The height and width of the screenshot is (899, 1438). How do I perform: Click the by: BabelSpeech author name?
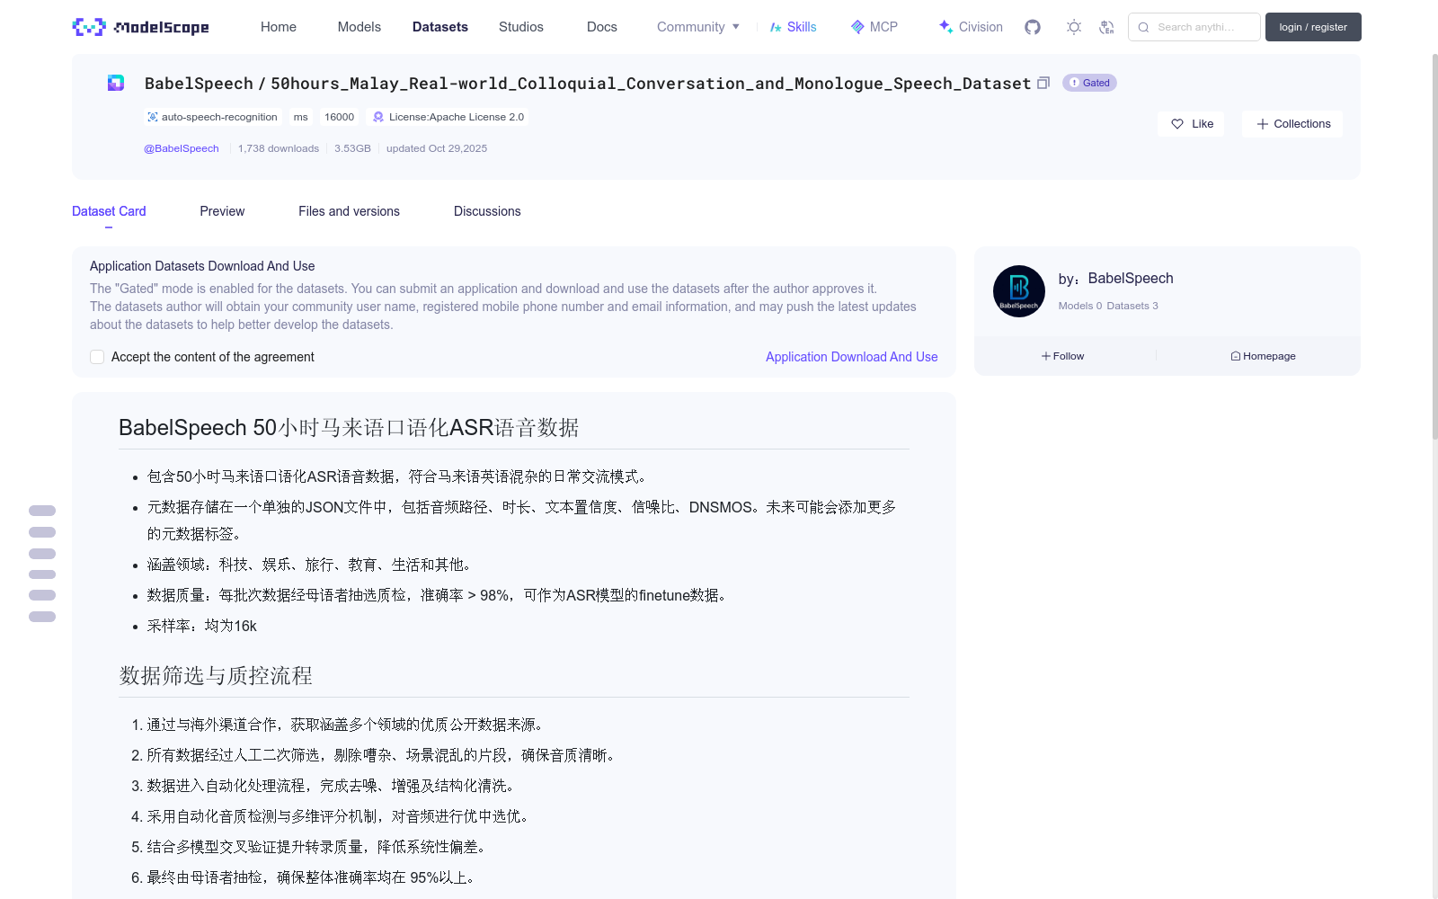[x=1131, y=279]
